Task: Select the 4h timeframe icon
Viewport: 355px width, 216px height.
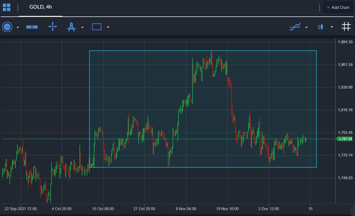Action: tap(7, 27)
